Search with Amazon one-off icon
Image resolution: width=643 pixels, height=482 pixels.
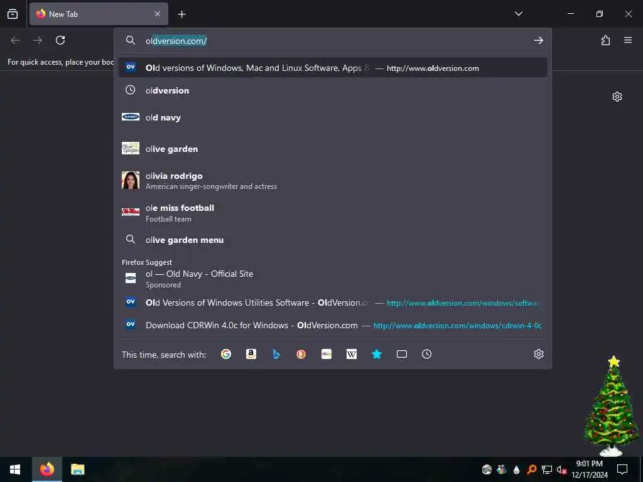click(251, 354)
